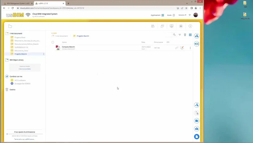Viewport: 253px width, 143px height.
Task: Sort by the Dimensione column header
Action: click(x=158, y=42)
